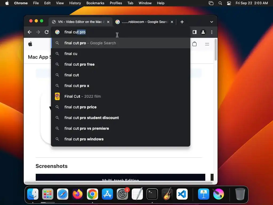Click the date and time in menu bar
The height and width of the screenshot is (205, 273).
[252, 3]
